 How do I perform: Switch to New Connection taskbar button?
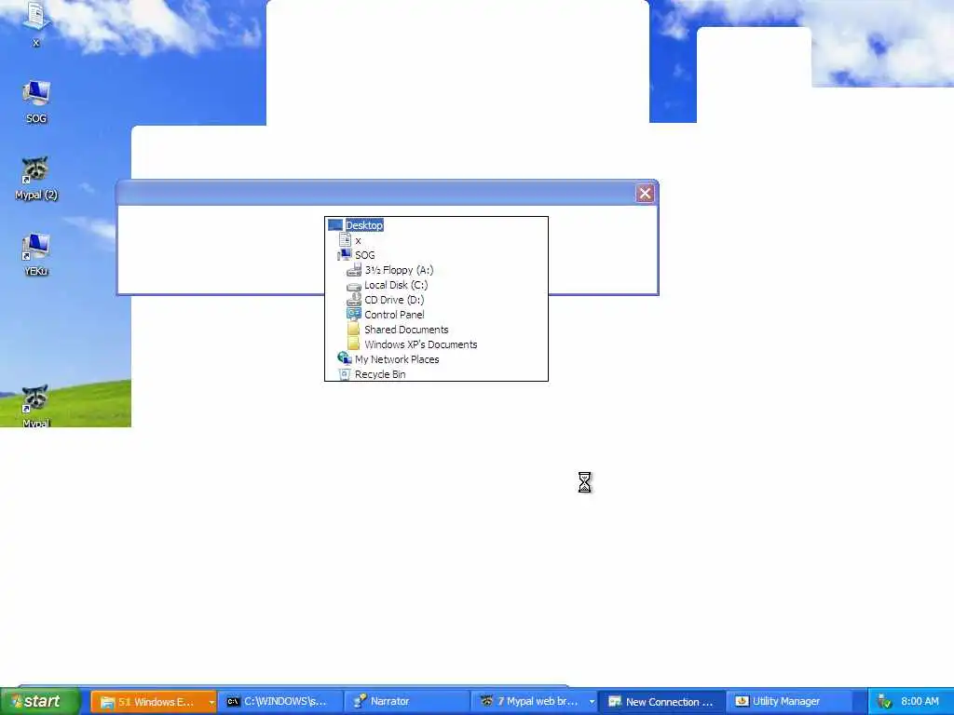tap(662, 702)
